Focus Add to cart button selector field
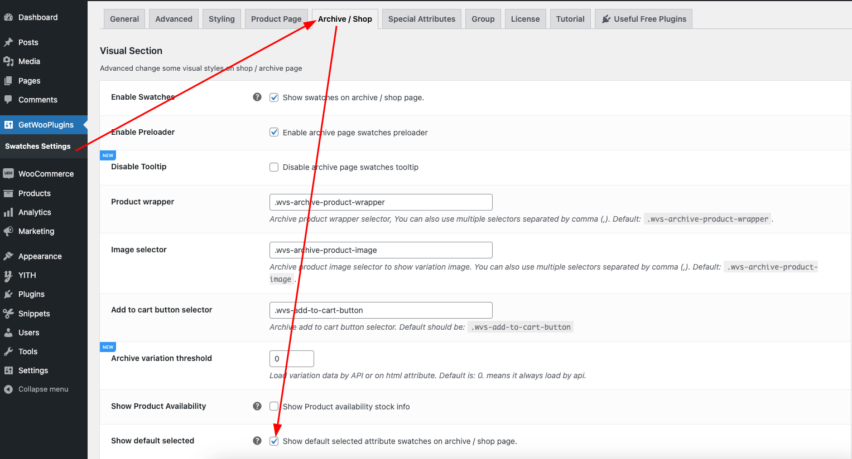The width and height of the screenshot is (852, 459). point(381,310)
